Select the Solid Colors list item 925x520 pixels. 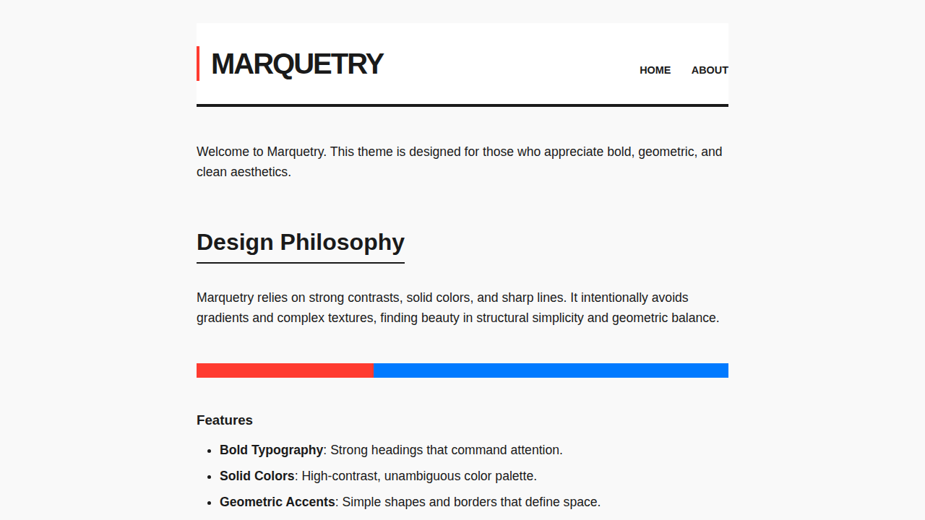click(378, 475)
